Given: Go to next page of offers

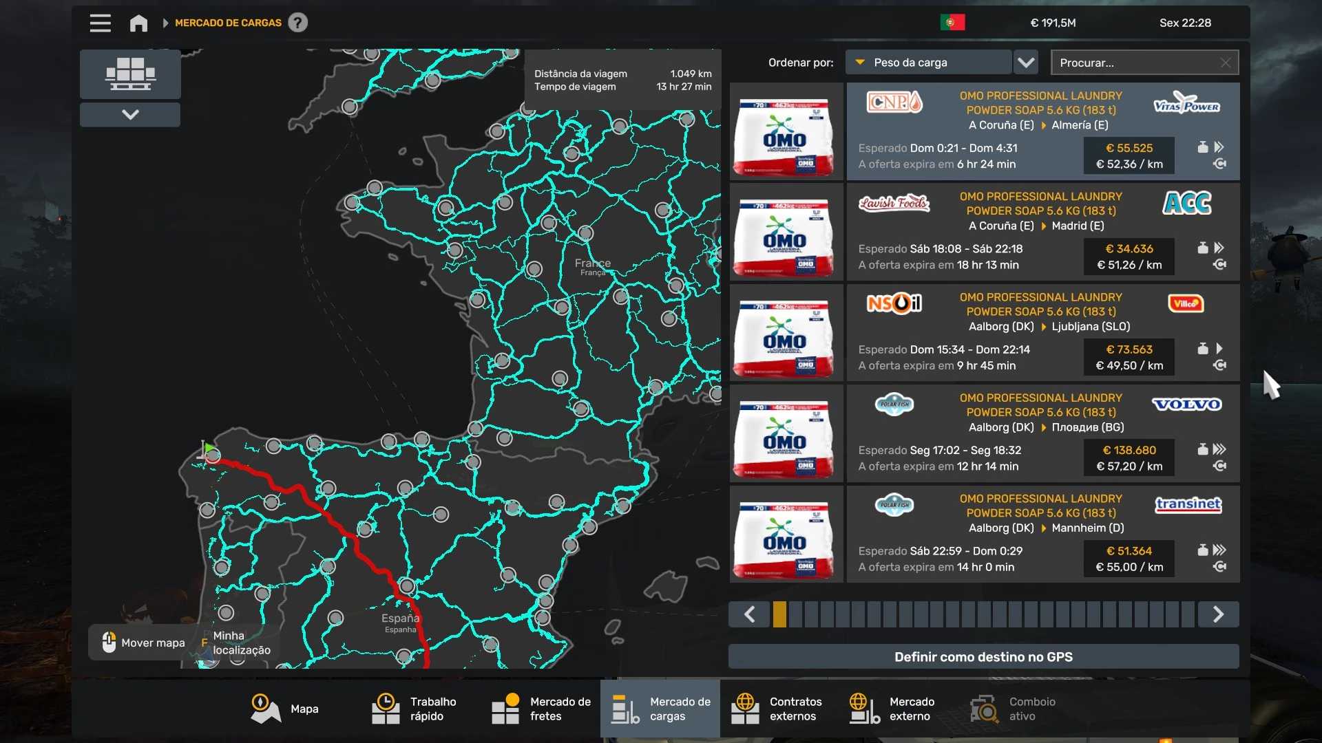Looking at the screenshot, I should click(1218, 614).
